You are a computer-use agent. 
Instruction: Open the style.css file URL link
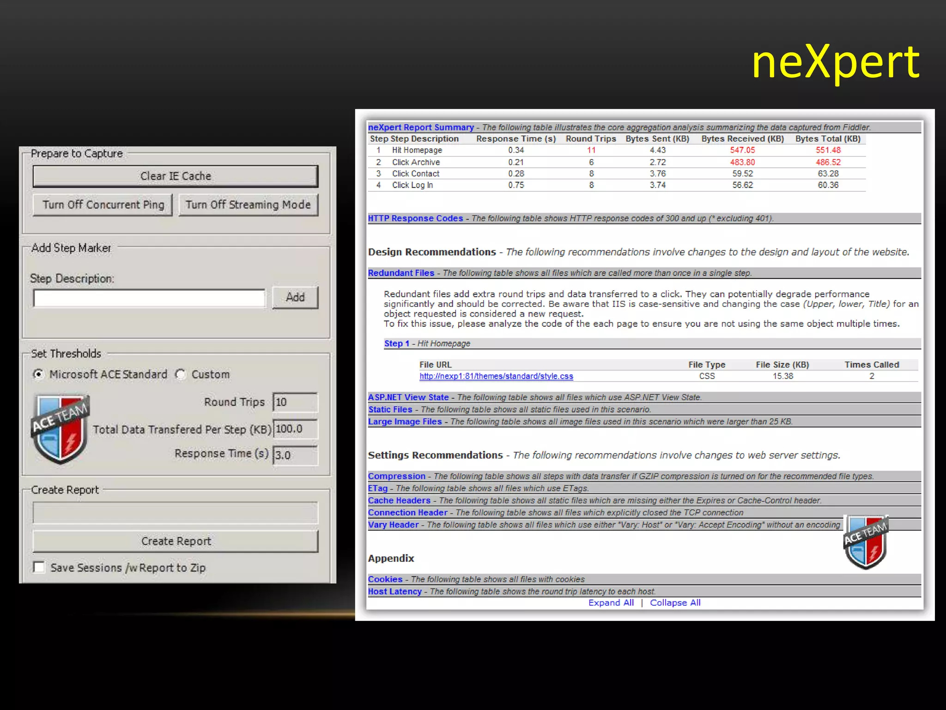coord(496,376)
